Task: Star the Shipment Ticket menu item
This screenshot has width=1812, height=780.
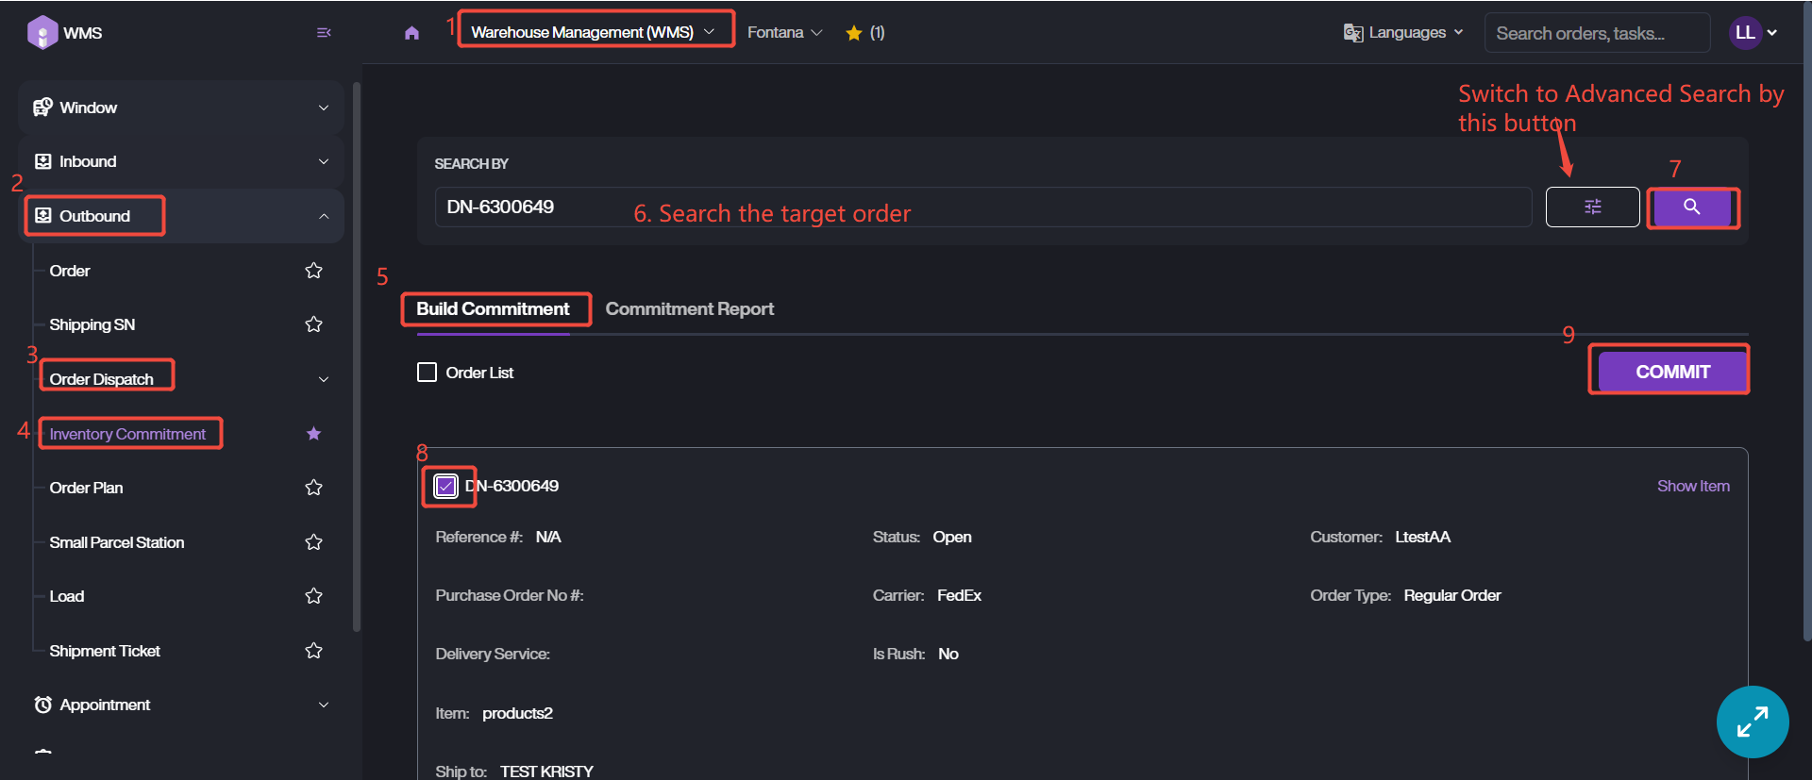Action: coord(314,651)
